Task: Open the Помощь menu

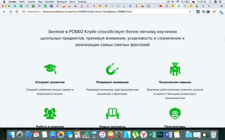Action: (82, 2)
